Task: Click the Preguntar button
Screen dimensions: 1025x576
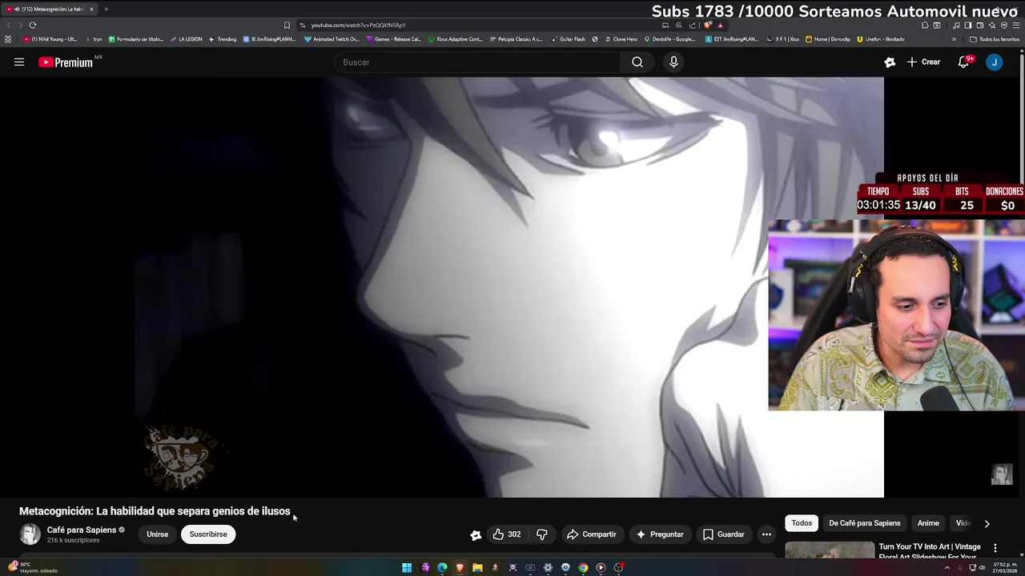Action: pyautogui.click(x=659, y=534)
